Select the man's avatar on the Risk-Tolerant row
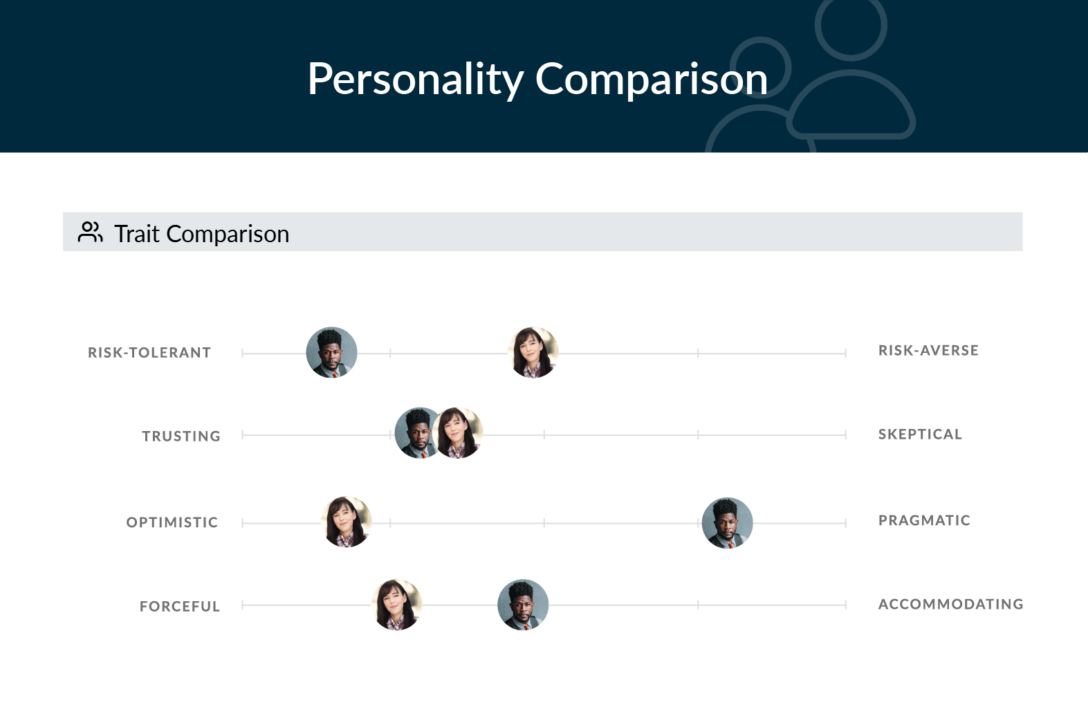The height and width of the screenshot is (714, 1088). [332, 353]
